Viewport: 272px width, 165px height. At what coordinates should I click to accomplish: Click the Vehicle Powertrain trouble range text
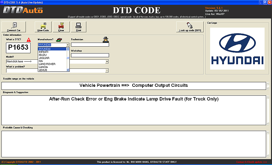[x=134, y=85]
